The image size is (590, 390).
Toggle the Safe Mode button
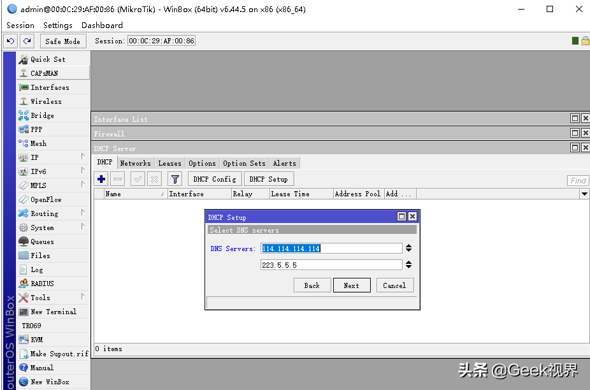pyautogui.click(x=63, y=41)
